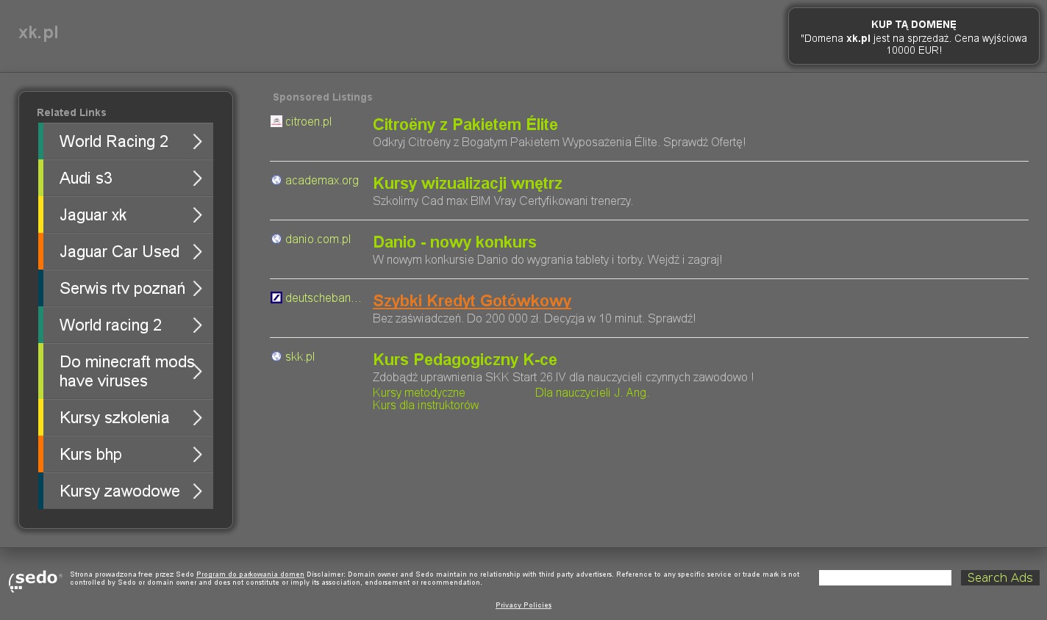This screenshot has width=1047, height=620.
Task: Click the arrow beside Jaguar xk
Action: [x=197, y=215]
